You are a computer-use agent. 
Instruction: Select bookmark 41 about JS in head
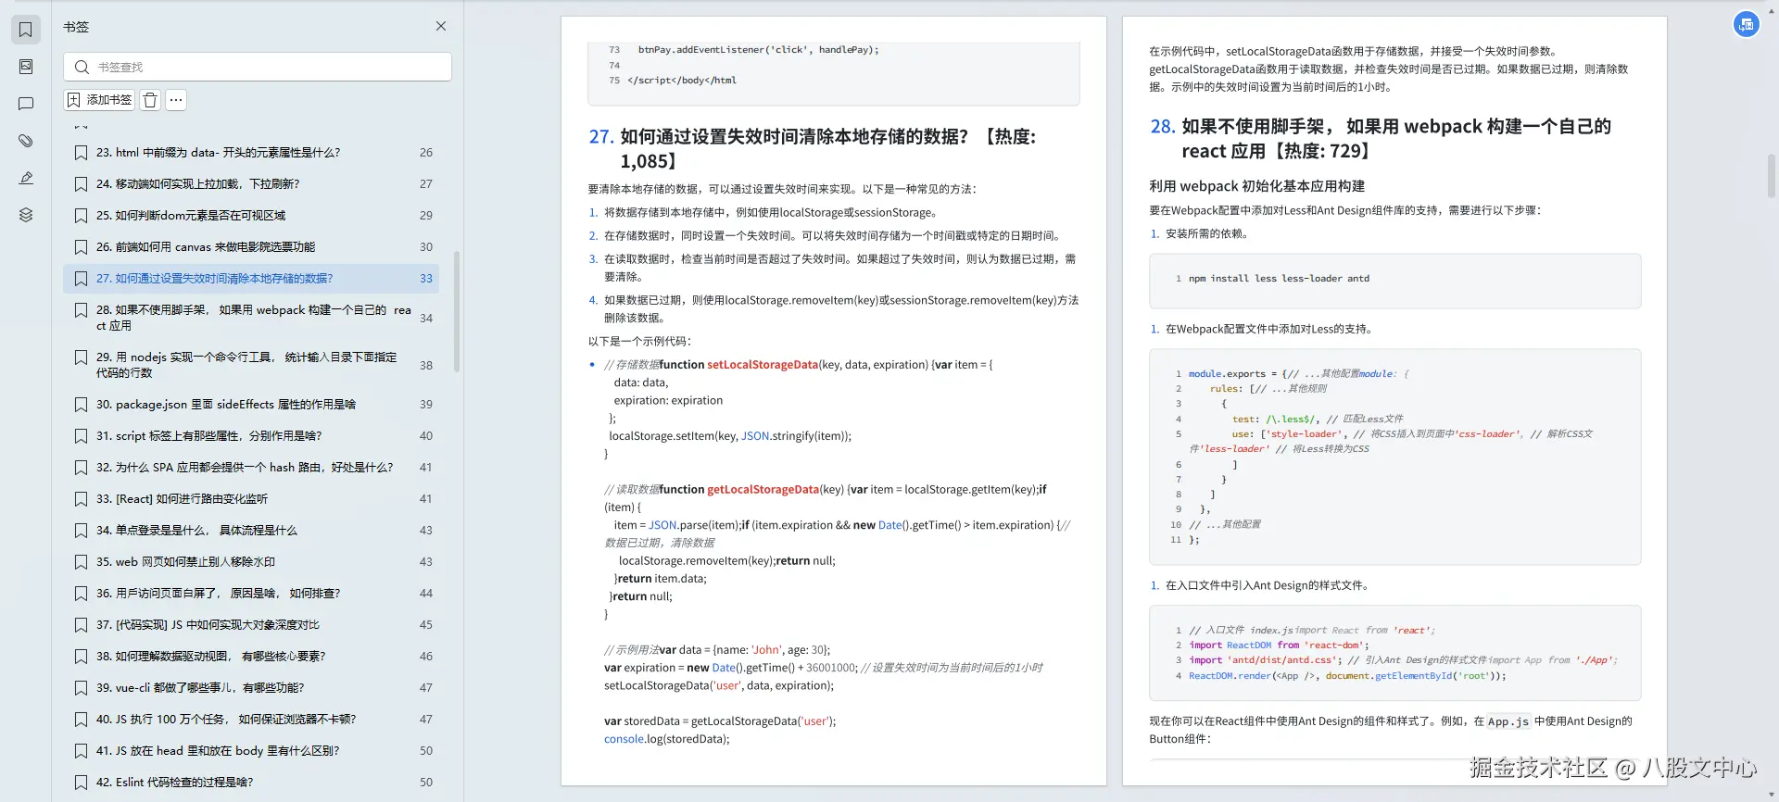251,751
